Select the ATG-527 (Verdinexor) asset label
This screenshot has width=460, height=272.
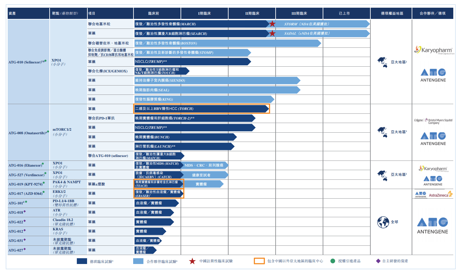(27, 175)
